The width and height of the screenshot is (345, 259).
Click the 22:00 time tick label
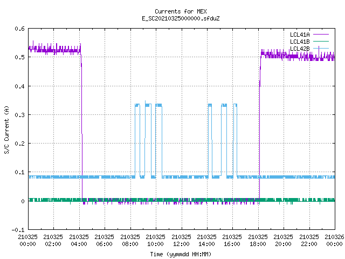pyautogui.click(x=309, y=244)
